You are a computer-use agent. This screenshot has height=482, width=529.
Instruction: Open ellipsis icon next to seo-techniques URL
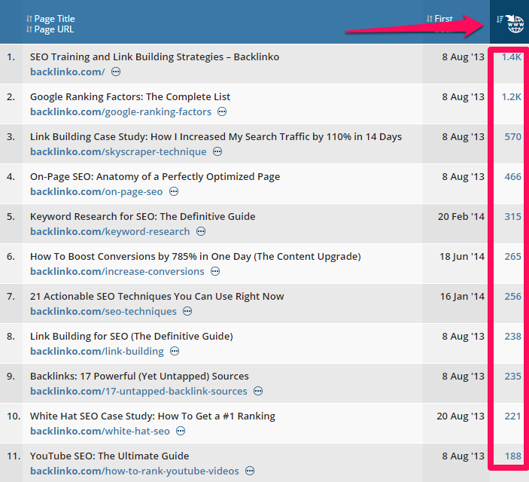tap(187, 312)
